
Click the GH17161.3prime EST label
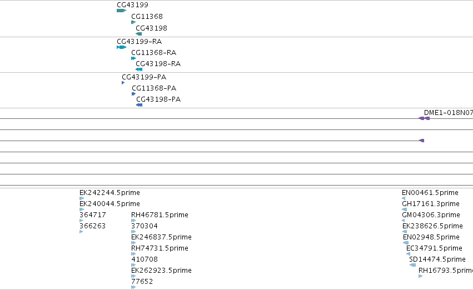pos(430,203)
